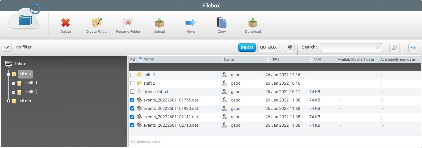This screenshot has height=148, width=422.
Task: Click the events_20222601102710.dat file icon
Action: (139, 125)
